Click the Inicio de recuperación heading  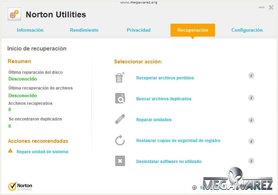coord(36,48)
